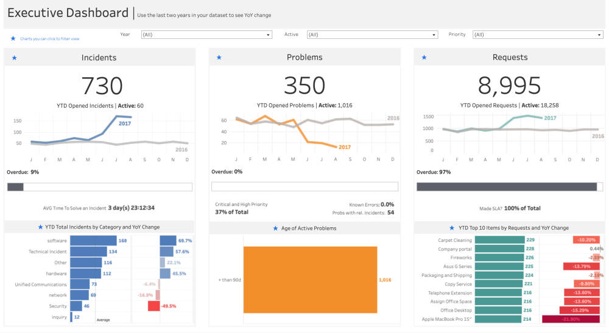Click the red -49.5% YoY change bar
Screen dimensions: 609x333
[x=154, y=306]
